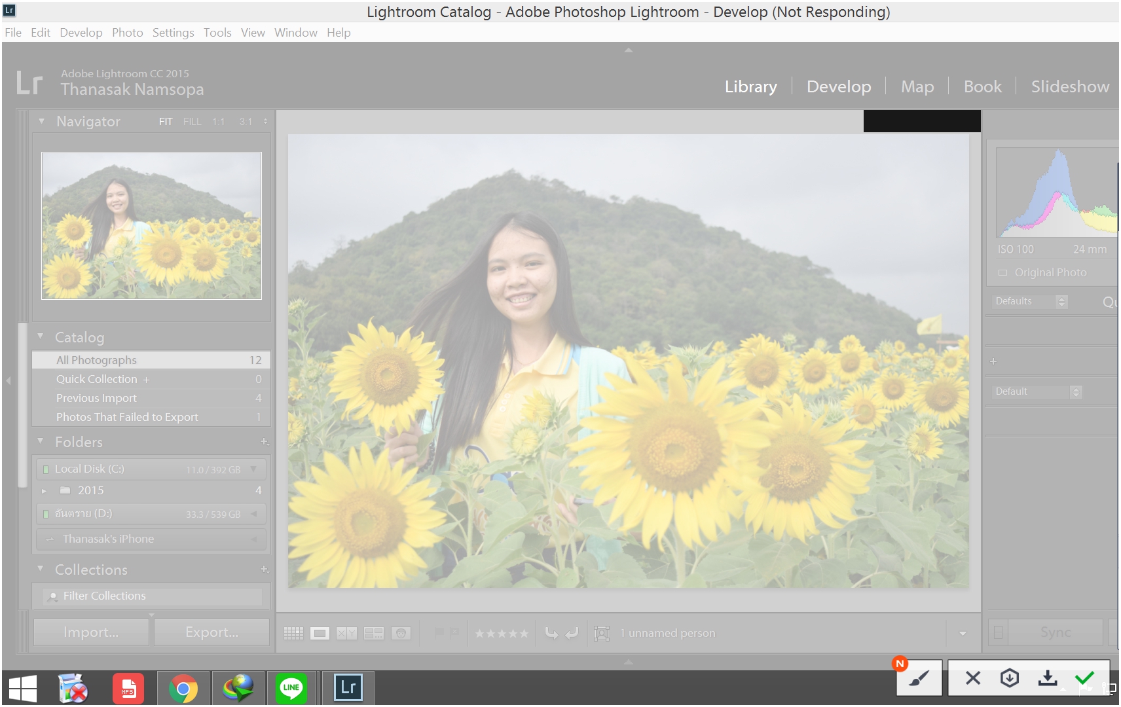
Task: Click the green checkmark in the overlay
Action: click(x=1084, y=678)
